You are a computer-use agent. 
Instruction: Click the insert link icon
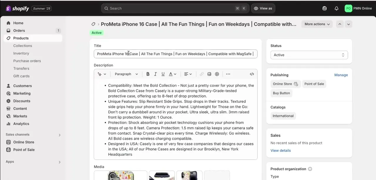(x=202, y=74)
